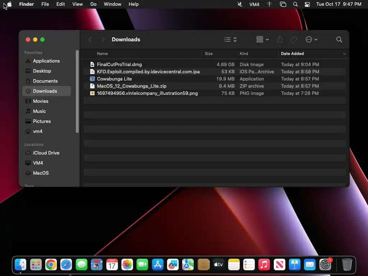Open the Window menu
The height and width of the screenshot is (276, 368).
(112, 4)
